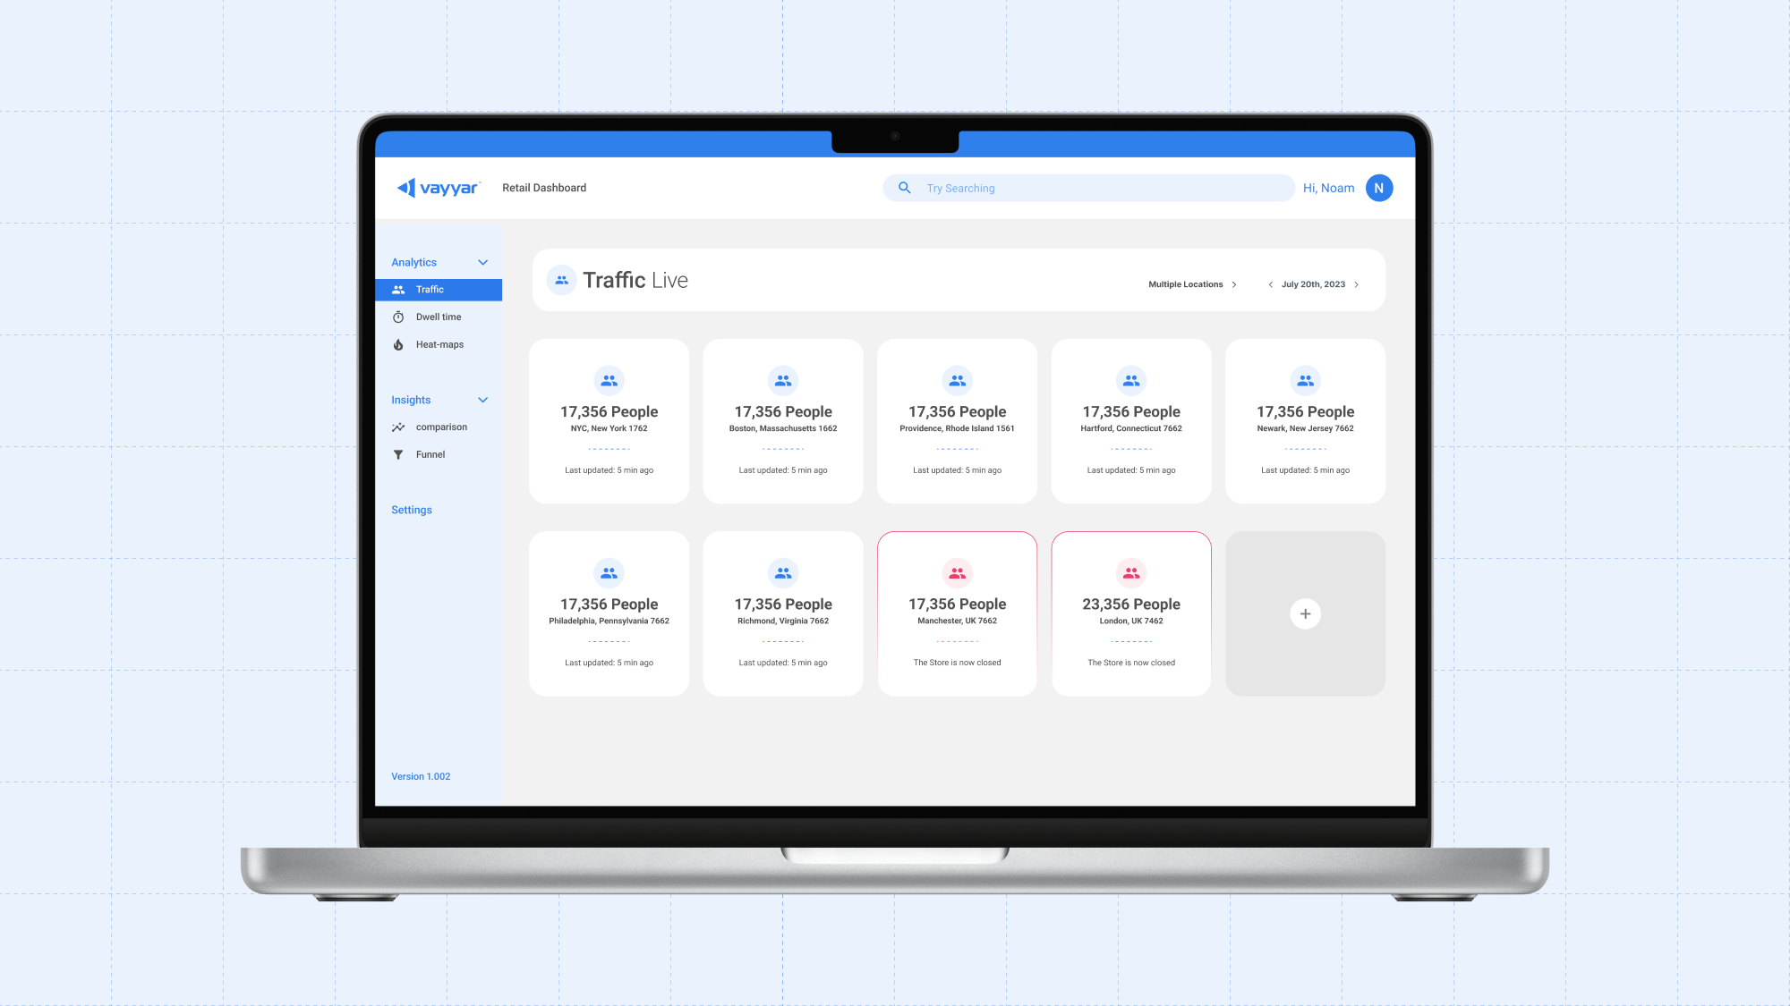
Task: Click the red Manchester, UK people icon
Action: pos(958,572)
